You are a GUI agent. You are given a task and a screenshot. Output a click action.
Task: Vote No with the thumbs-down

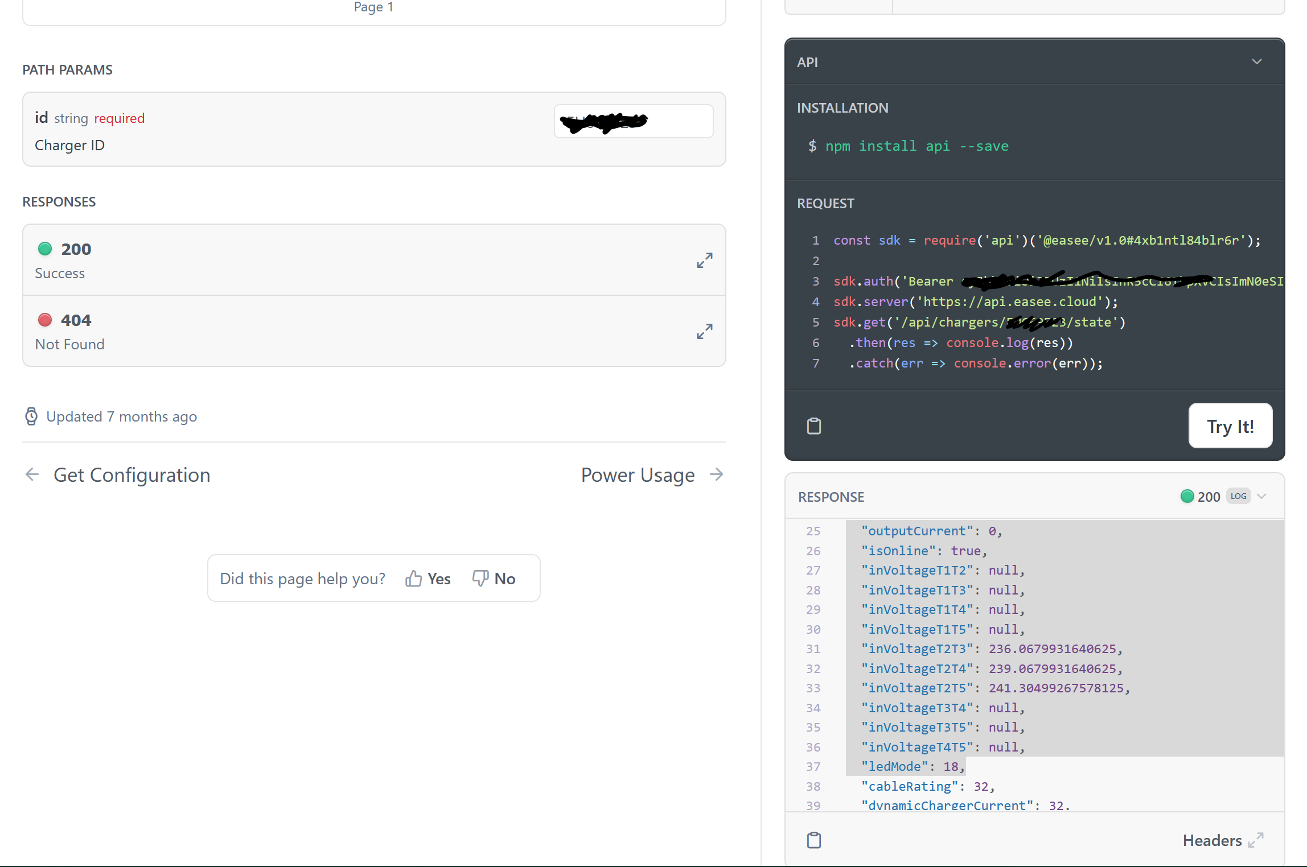(494, 578)
